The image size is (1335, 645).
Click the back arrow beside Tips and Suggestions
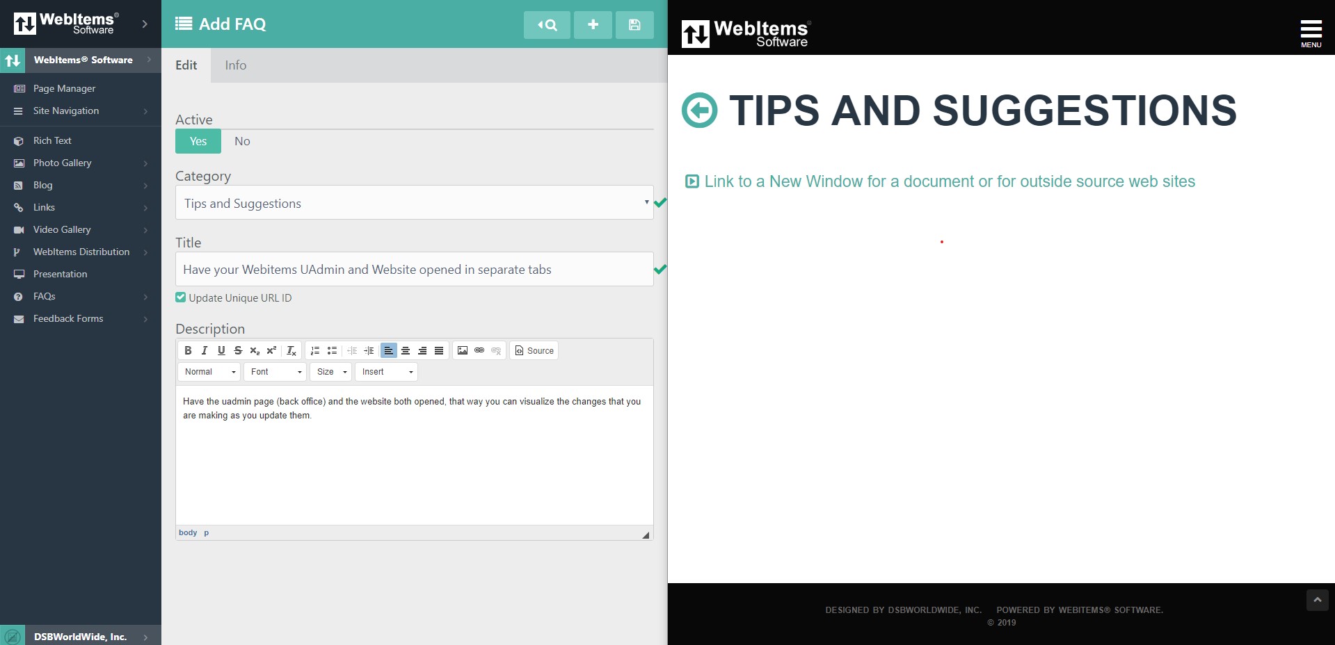click(699, 111)
